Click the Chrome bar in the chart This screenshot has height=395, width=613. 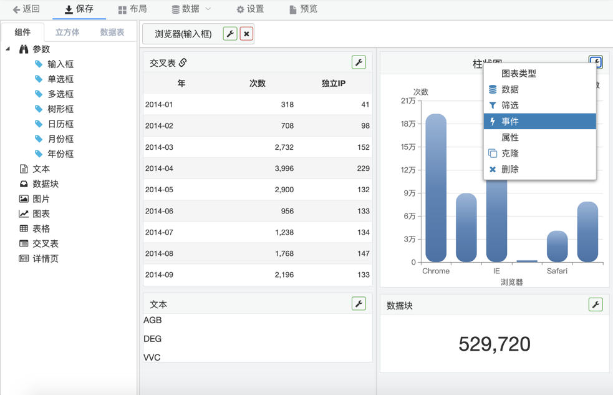tap(436, 187)
